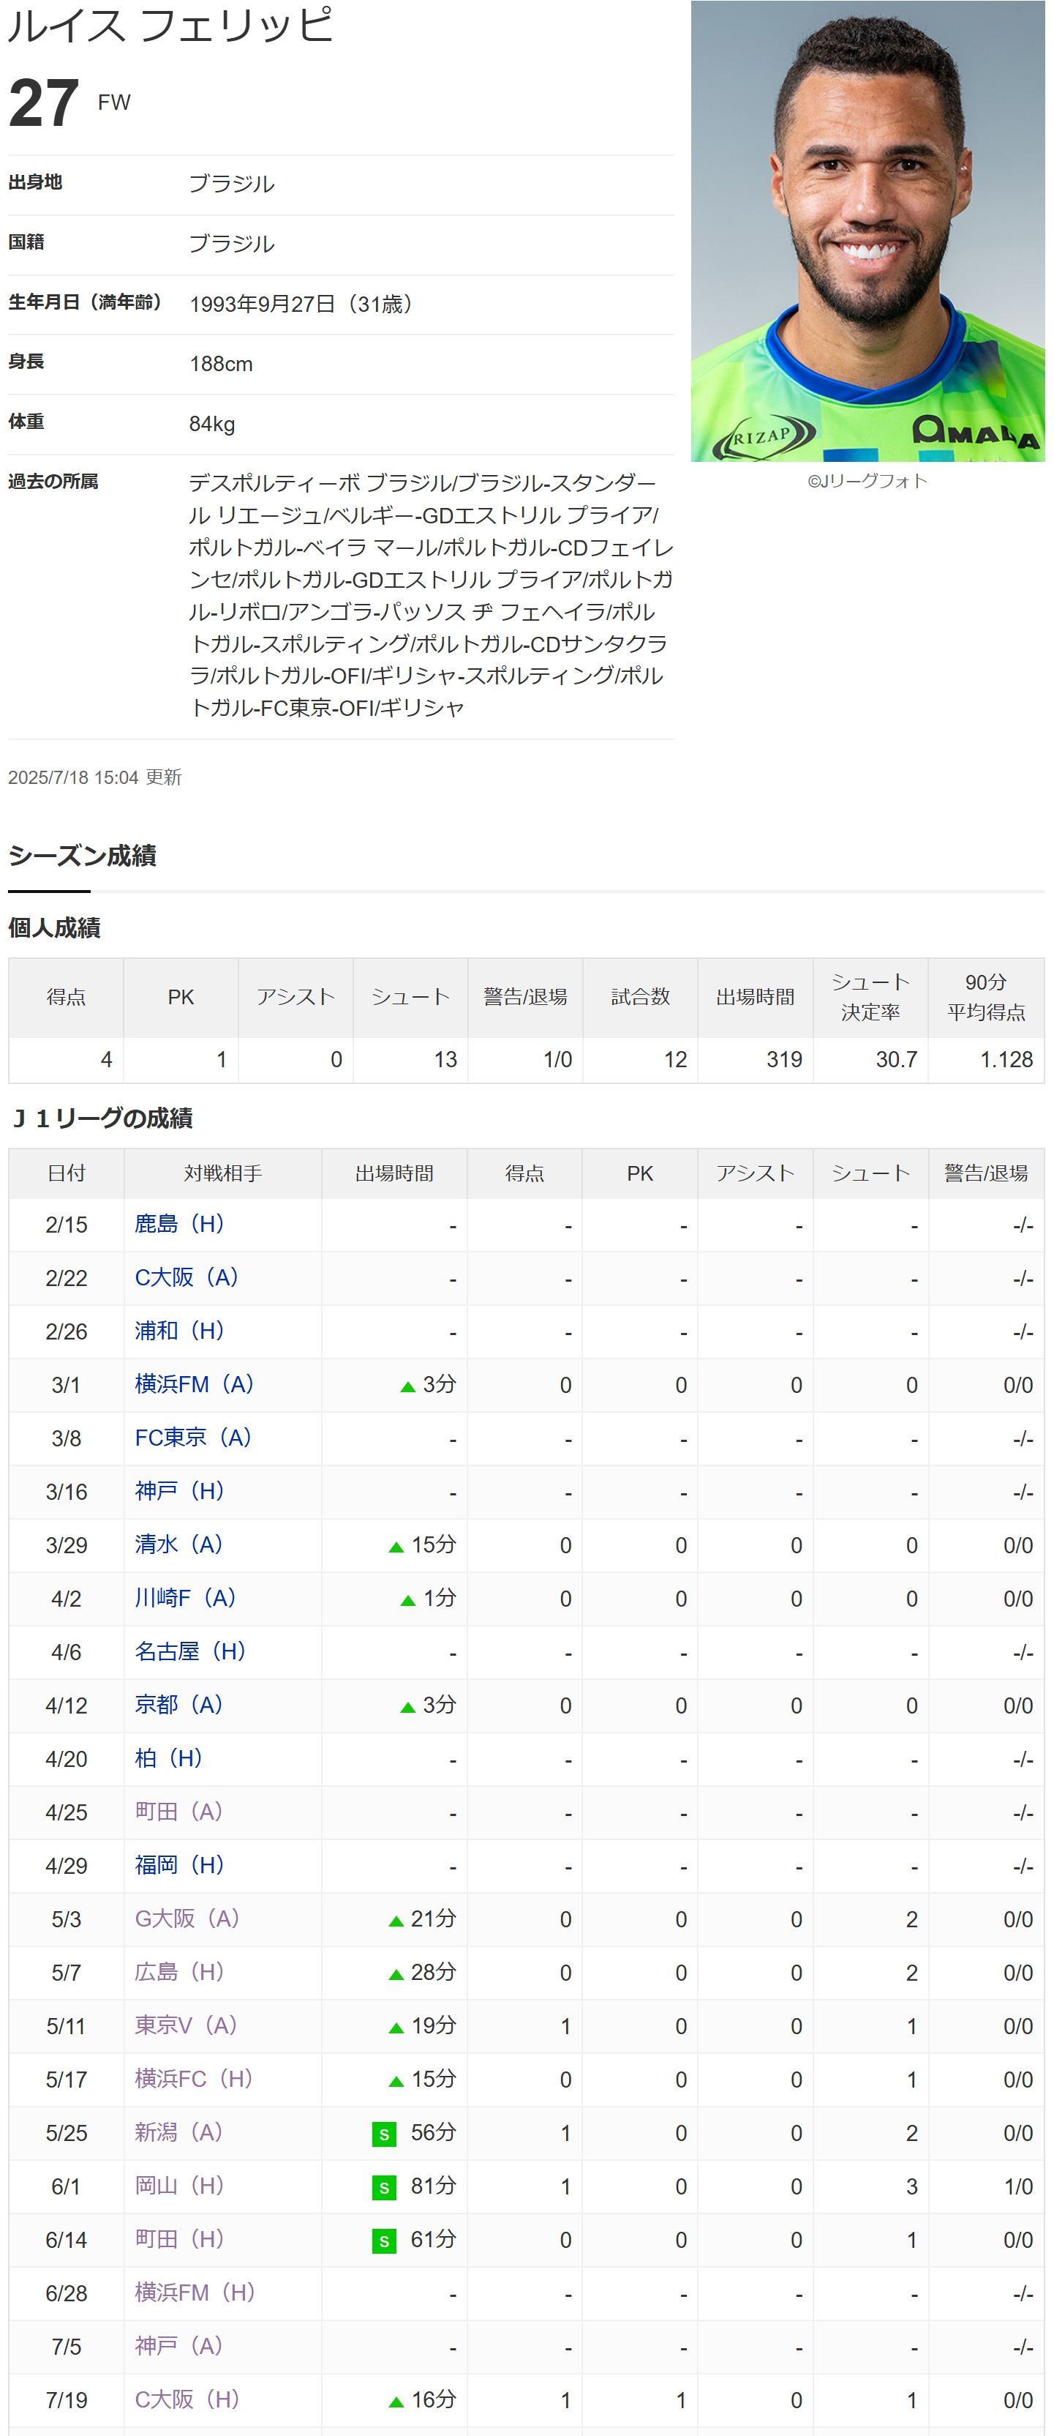Click substitute triangle icon in G大阪 (A) row

(396, 1921)
